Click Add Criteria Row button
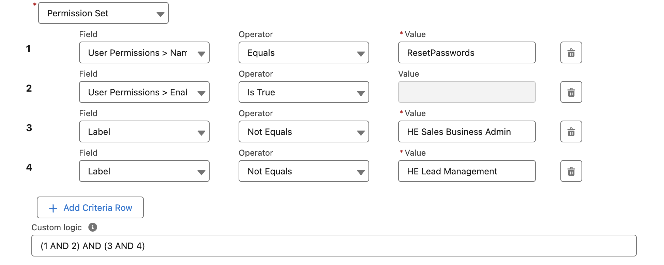 point(90,207)
